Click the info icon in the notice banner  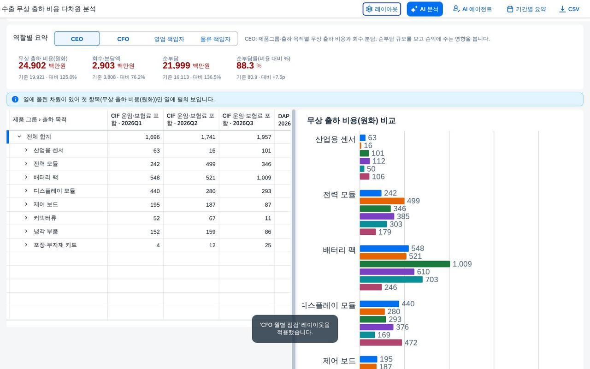15,99
